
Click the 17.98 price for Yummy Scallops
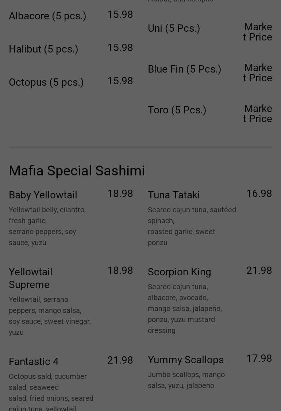click(x=259, y=358)
